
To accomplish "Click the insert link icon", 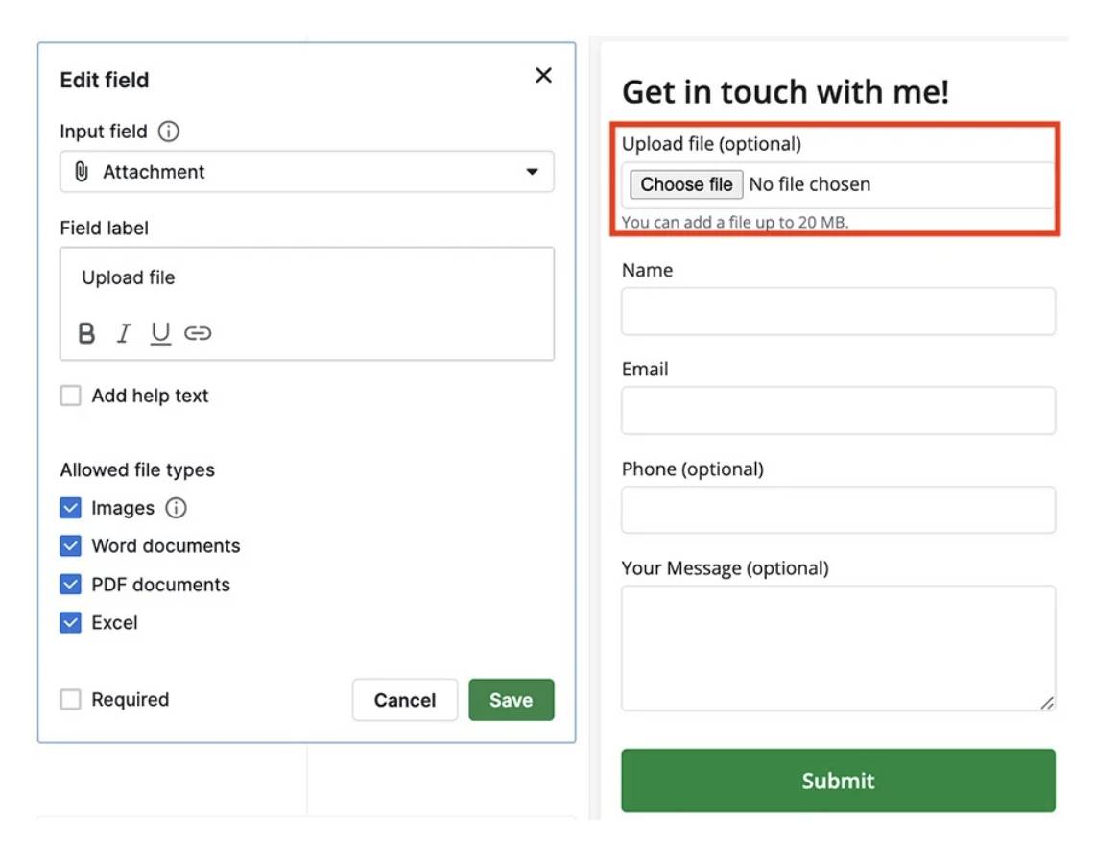I will point(198,333).
